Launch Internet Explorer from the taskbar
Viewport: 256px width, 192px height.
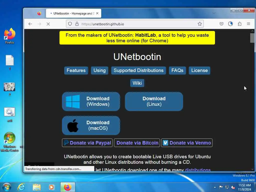[x=21, y=187]
